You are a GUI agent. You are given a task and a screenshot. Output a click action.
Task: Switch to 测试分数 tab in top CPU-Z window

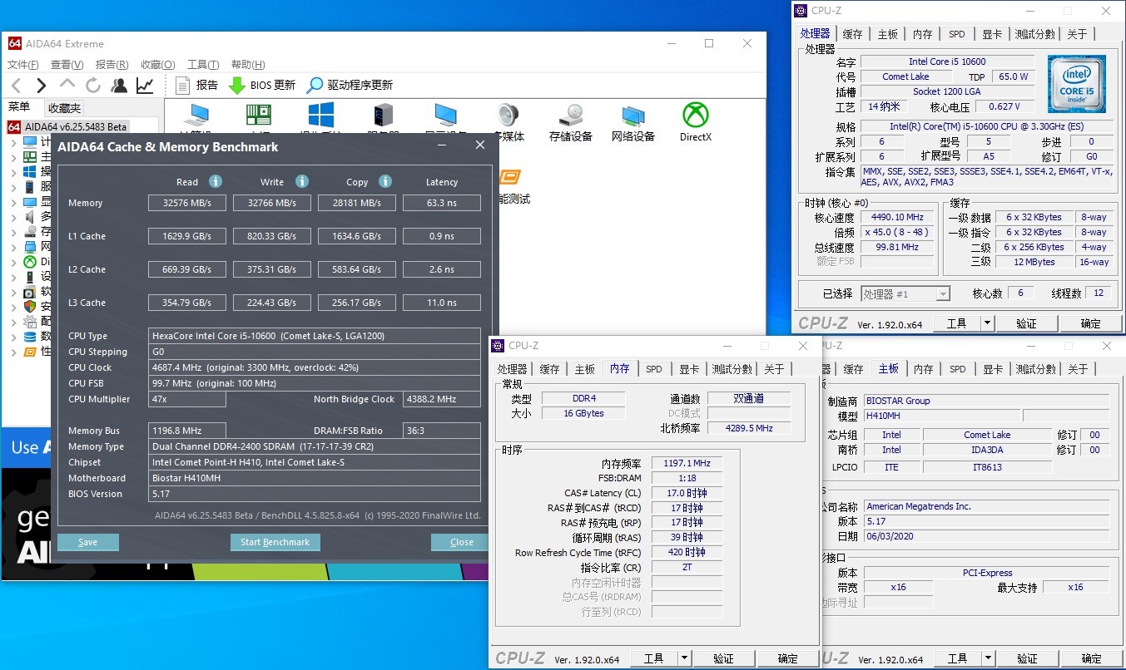1034,34
